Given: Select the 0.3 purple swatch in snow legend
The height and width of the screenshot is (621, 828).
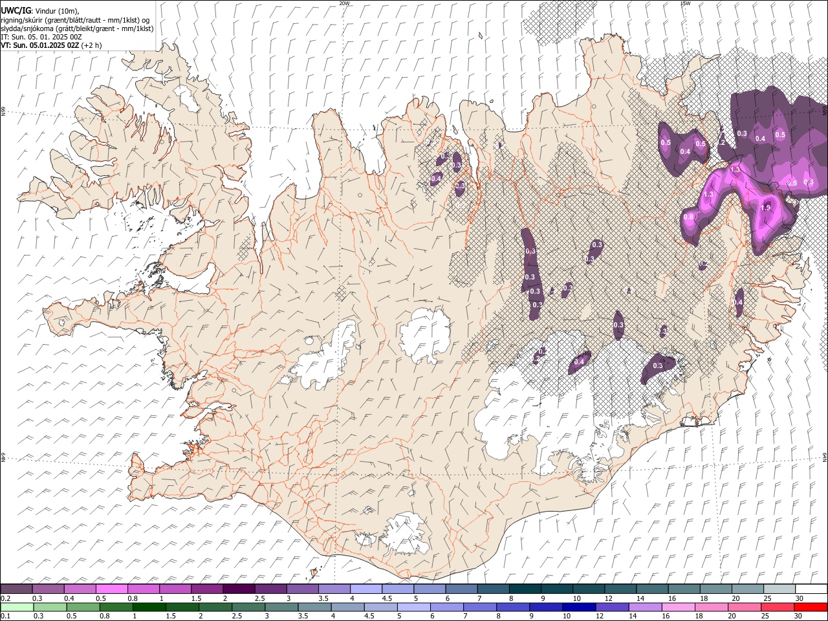Looking at the screenshot, I should (x=48, y=589).
